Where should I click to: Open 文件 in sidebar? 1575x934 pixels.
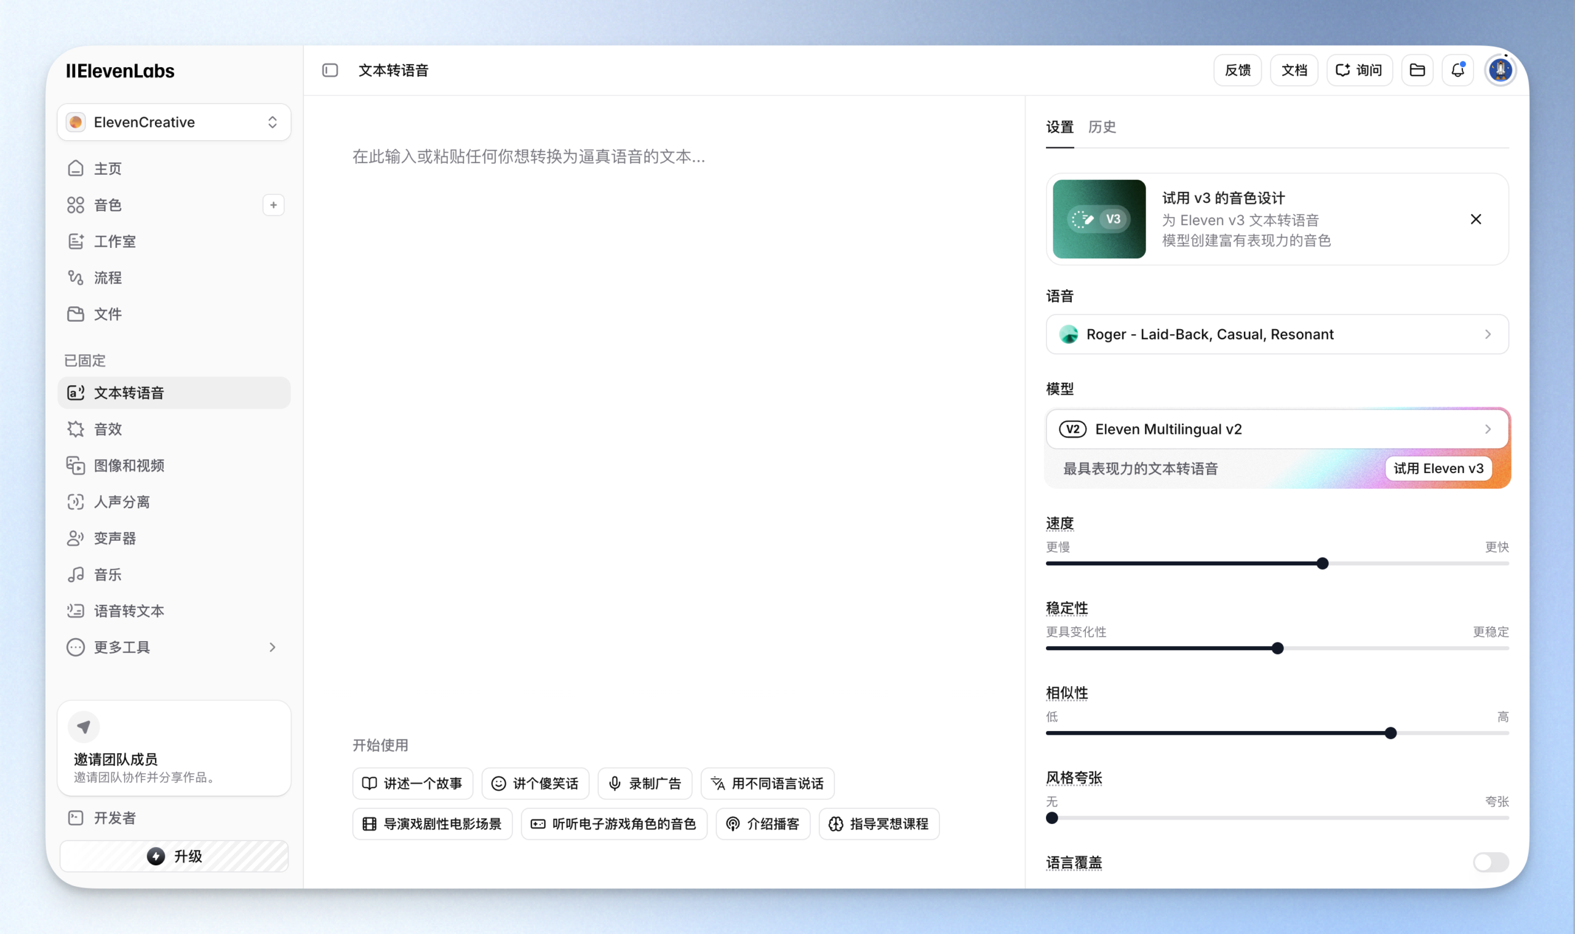click(x=173, y=314)
